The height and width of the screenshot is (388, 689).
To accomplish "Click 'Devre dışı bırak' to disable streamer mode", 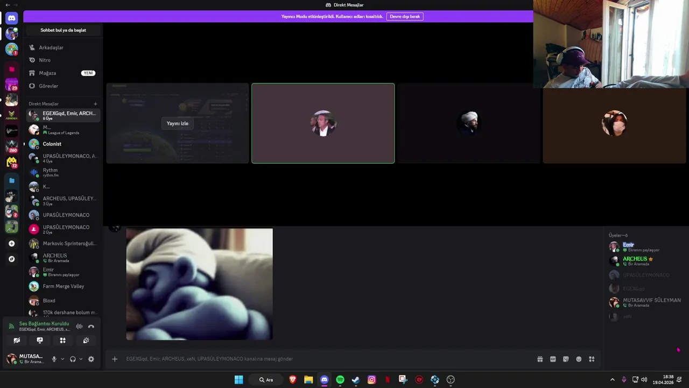I will [x=405, y=17].
